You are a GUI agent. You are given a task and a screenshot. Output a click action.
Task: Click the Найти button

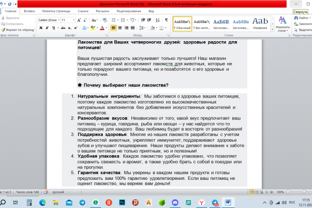[302, 18]
